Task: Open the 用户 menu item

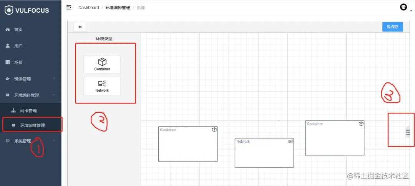Action: pyautogui.click(x=31, y=46)
